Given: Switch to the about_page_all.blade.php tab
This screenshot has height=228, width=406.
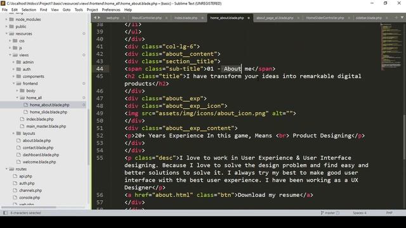Looking at the screenshot, I should pyautogui.click(x=275, y=18).
